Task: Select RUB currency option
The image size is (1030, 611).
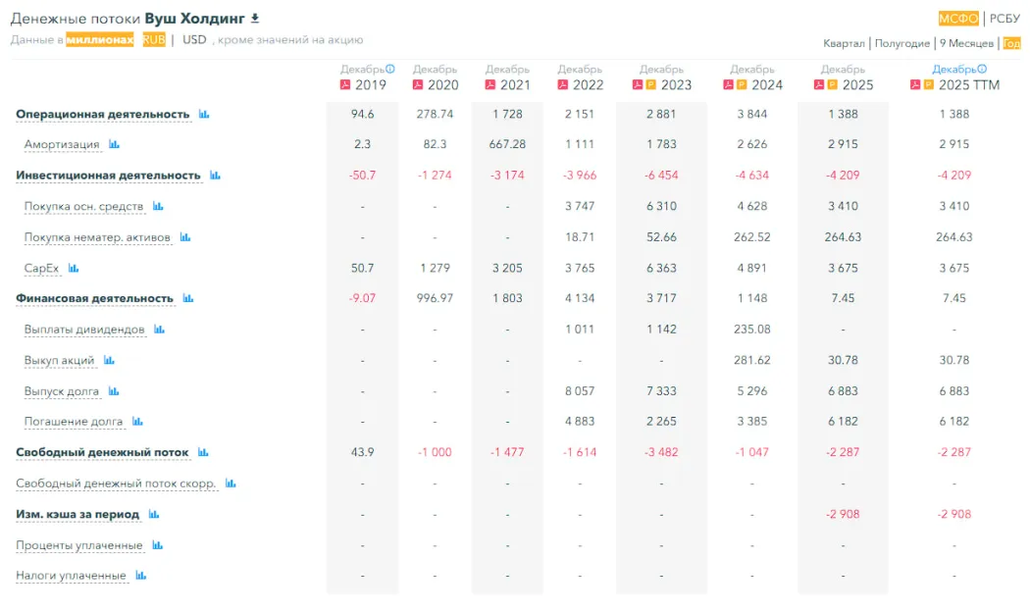Action: click(x=154, y=40)
